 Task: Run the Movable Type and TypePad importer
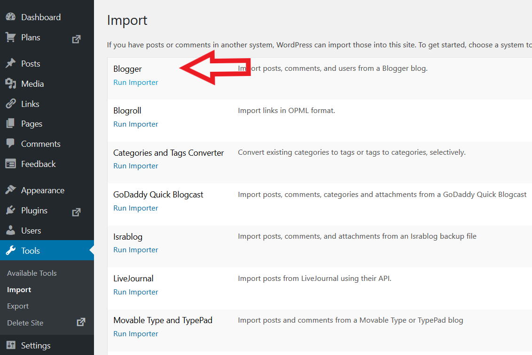coord(136,334)
